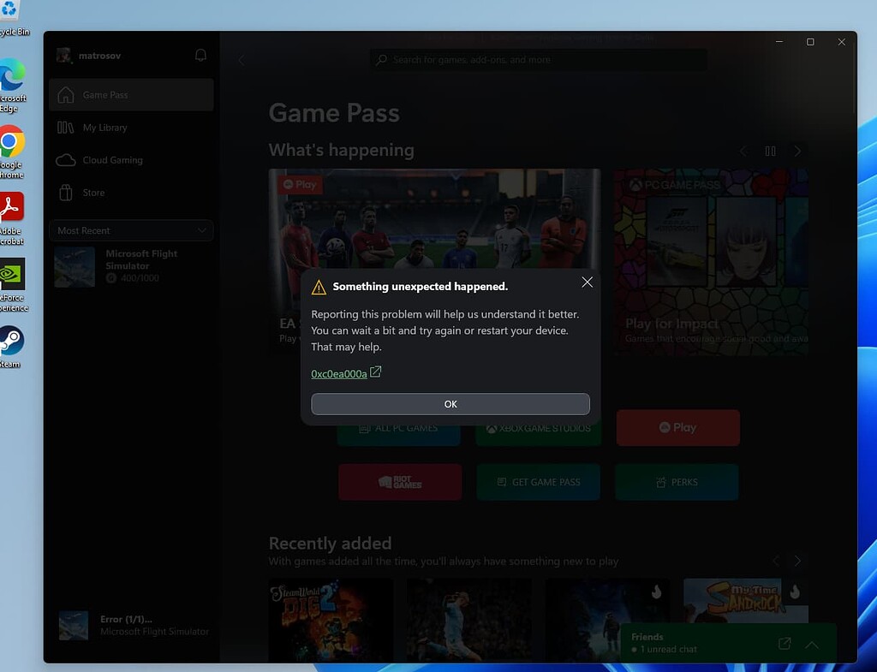The height and width of the screenshot is (672, 877).
Task: Click the GET GAME PASS tile
Action: (x=538, y=482)
